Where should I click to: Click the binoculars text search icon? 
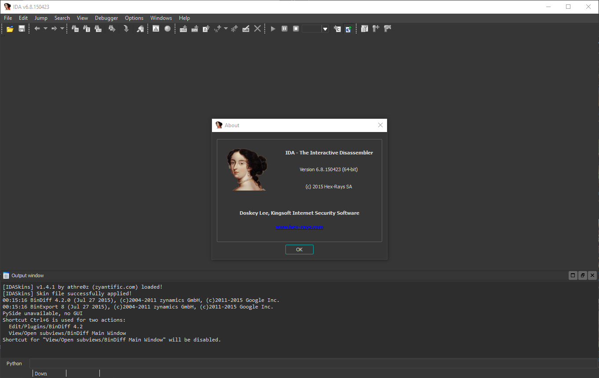[x=87, y=29]
